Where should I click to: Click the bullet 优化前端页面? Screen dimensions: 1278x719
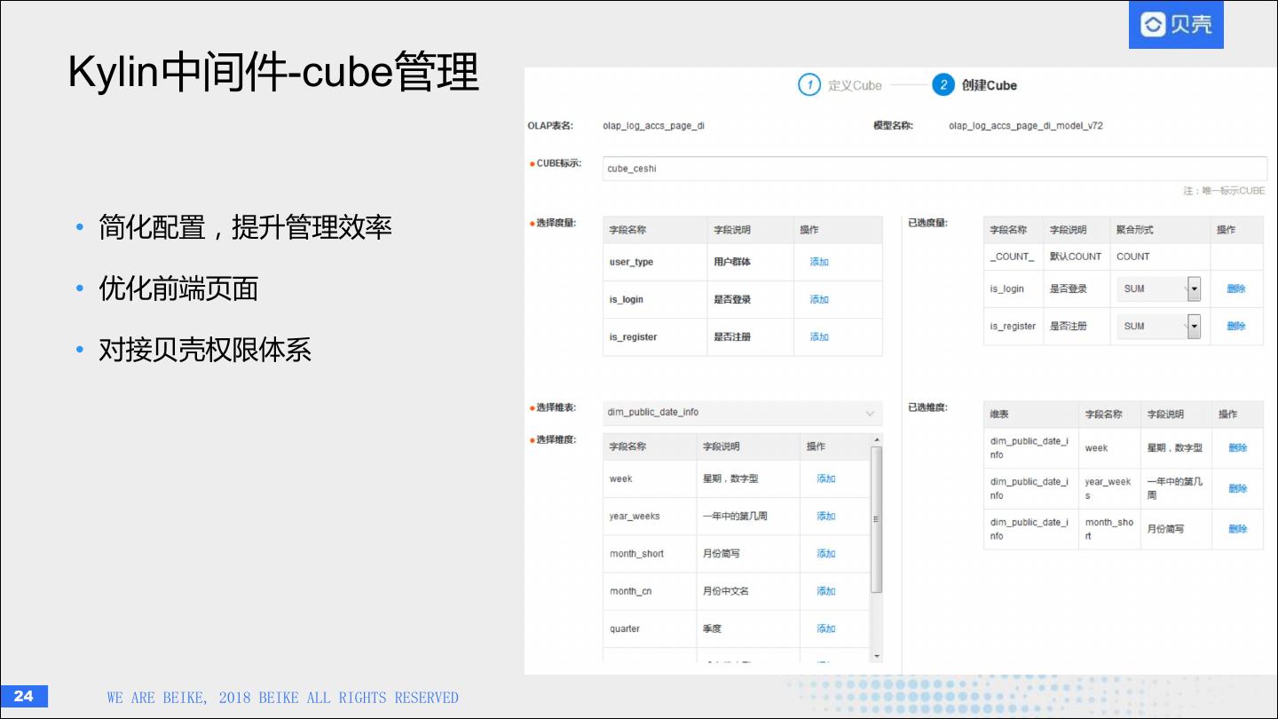click(178, 288)
